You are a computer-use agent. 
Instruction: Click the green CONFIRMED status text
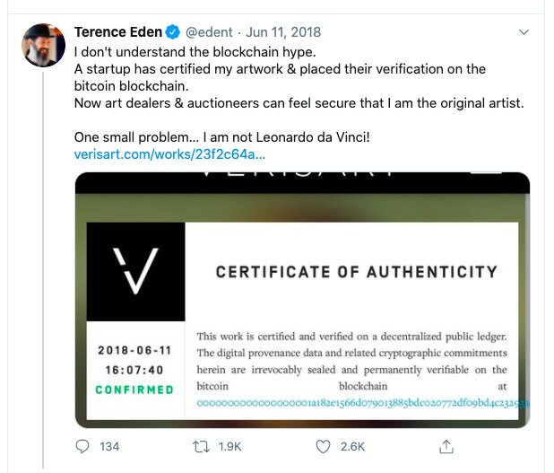click(134, 390)
